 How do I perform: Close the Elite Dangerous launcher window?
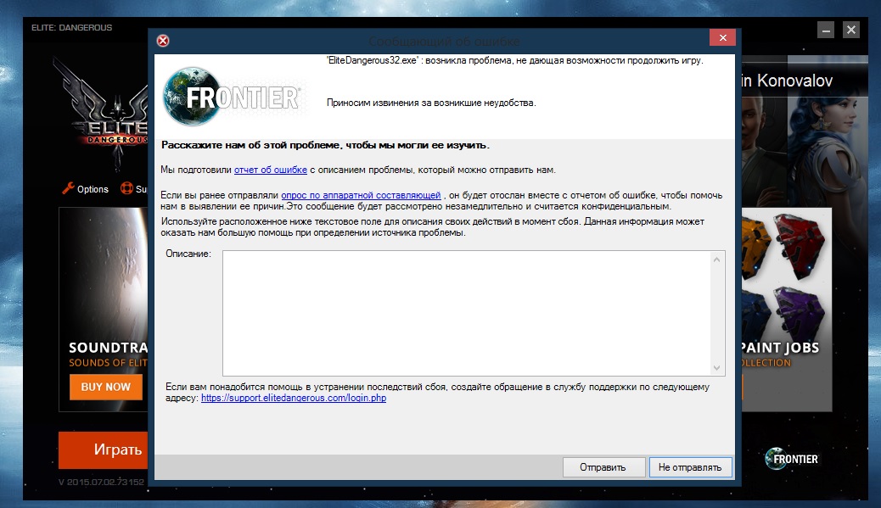851,30
